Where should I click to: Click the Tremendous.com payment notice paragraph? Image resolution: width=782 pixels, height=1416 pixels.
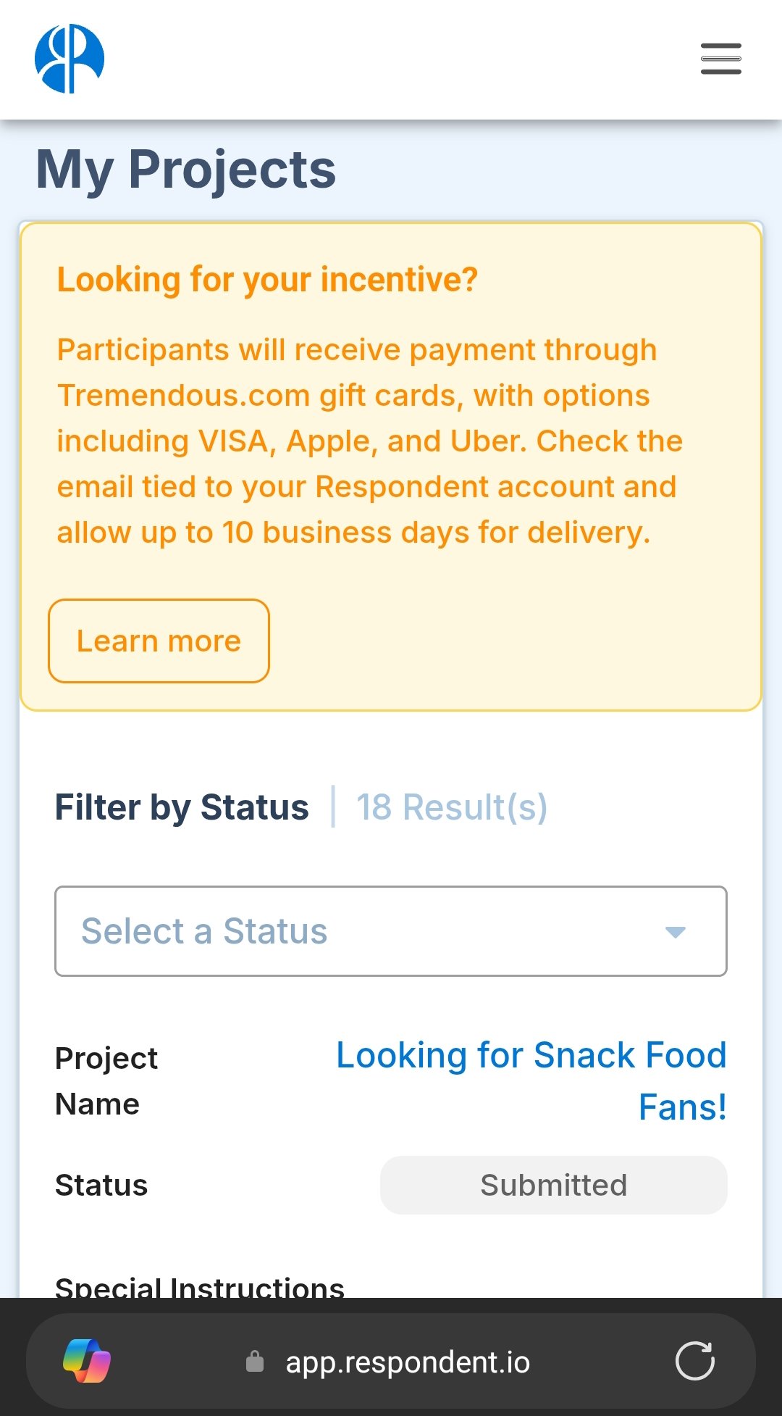point(369,441)
